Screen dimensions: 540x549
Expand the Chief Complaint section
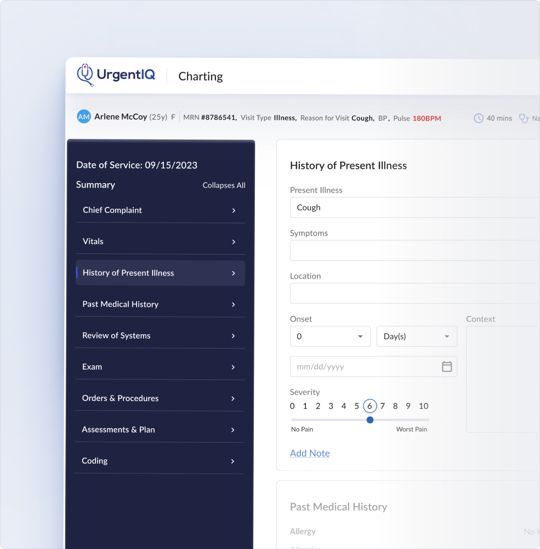click(x=160, y=210)
